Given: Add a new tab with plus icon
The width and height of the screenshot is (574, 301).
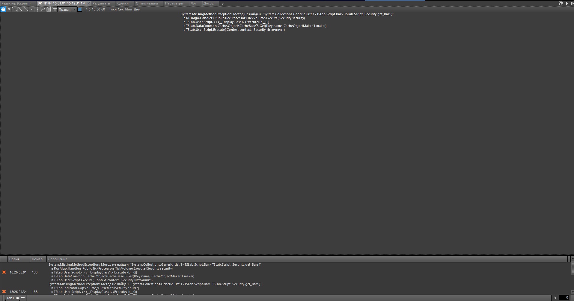Looking at the screenshot, I should tap(23, 298).
